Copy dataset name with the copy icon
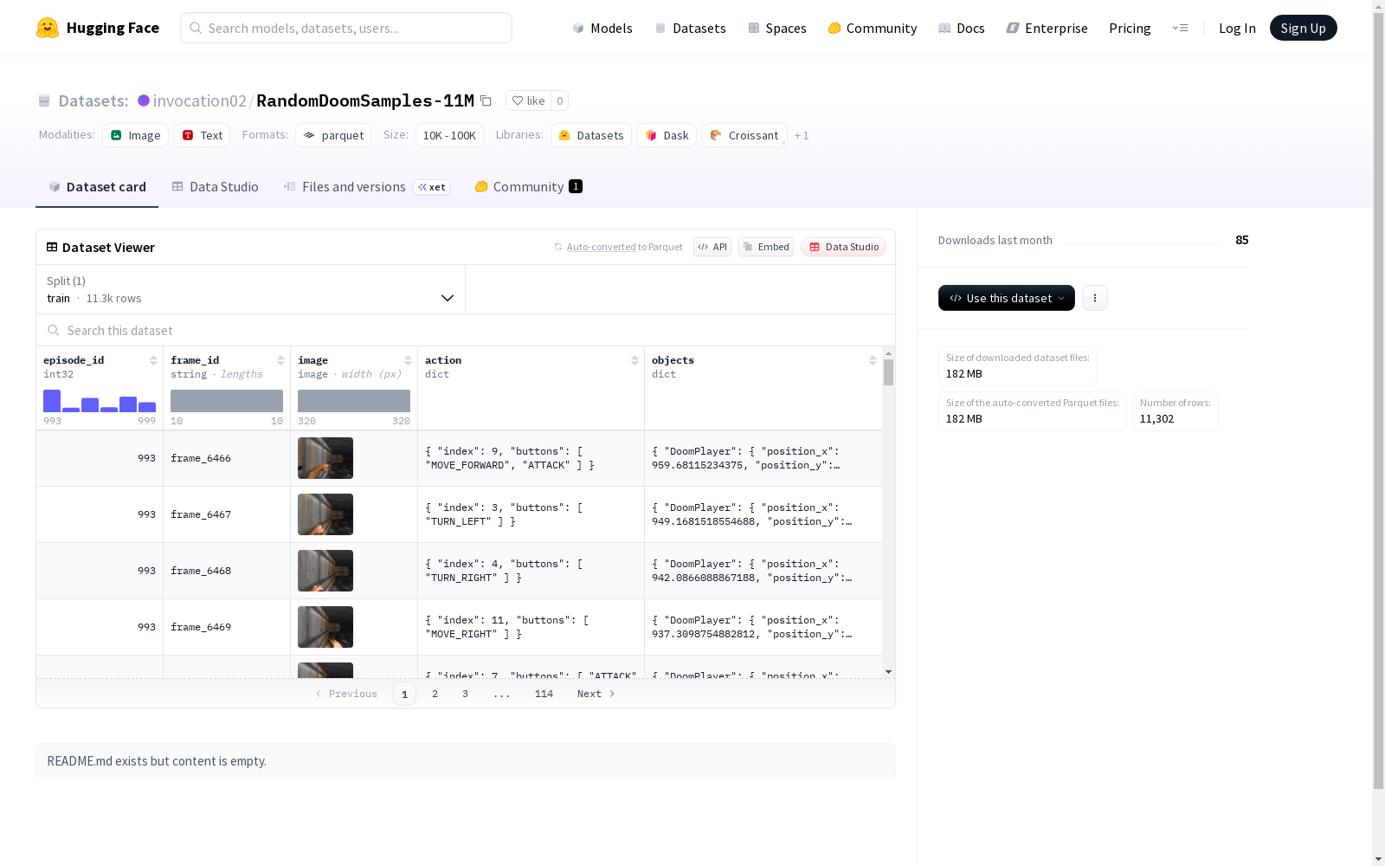Viewport: 1385px width, 866px height. point(486,100)
